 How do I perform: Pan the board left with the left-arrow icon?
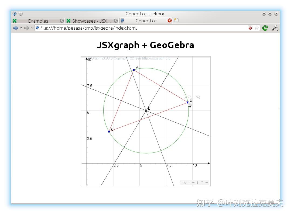(193, 183)
